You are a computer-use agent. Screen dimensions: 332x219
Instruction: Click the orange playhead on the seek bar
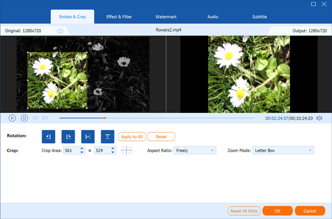point(105,118)
